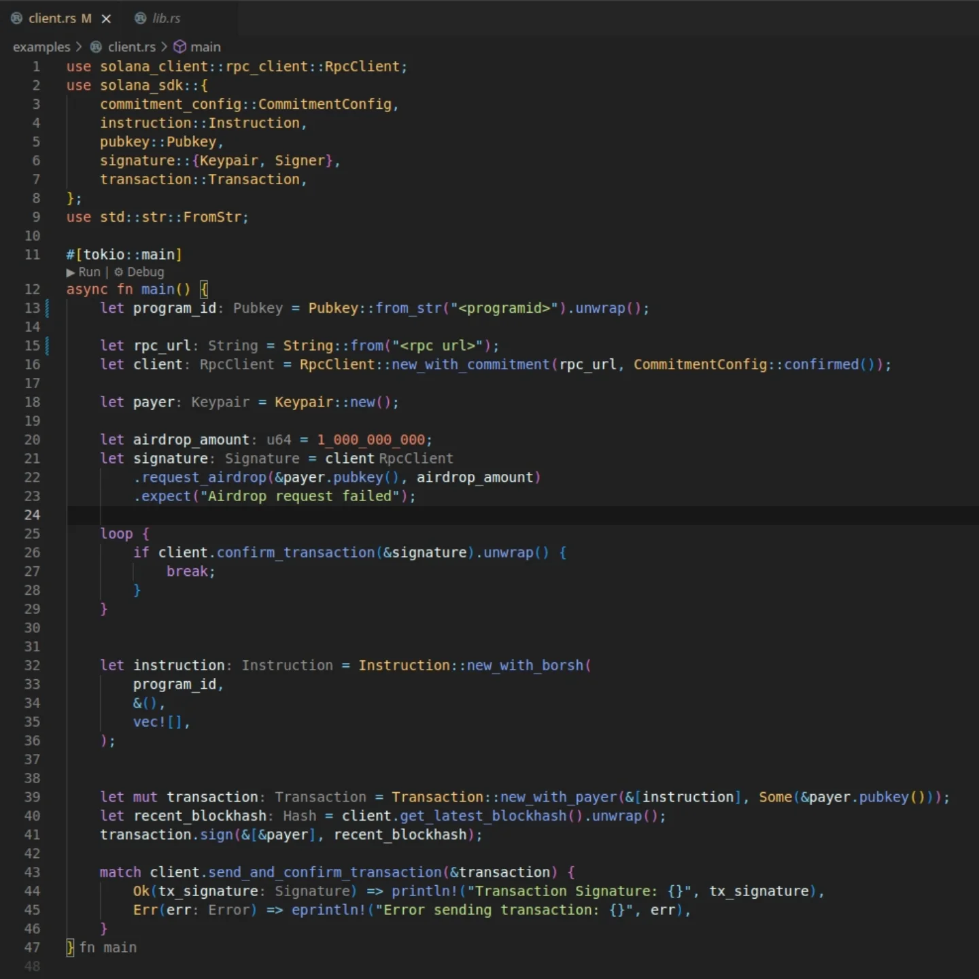The image size is (979, 979).
Task: Click the Rust file icon on lib.rs tab
Action: click(x=140, y=18)
